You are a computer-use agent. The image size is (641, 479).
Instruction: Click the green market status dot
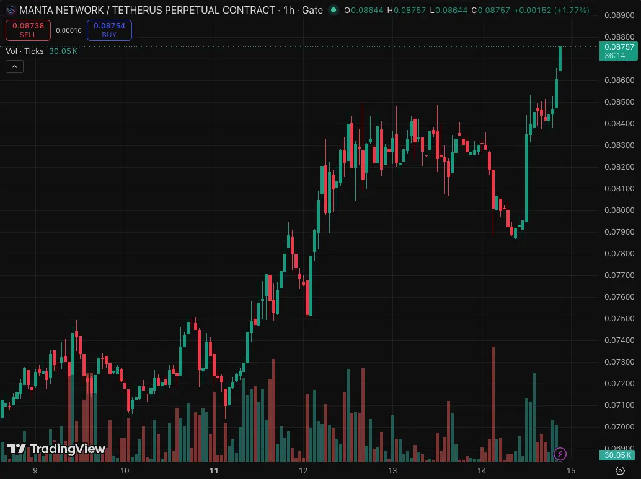tap(334, 10)
